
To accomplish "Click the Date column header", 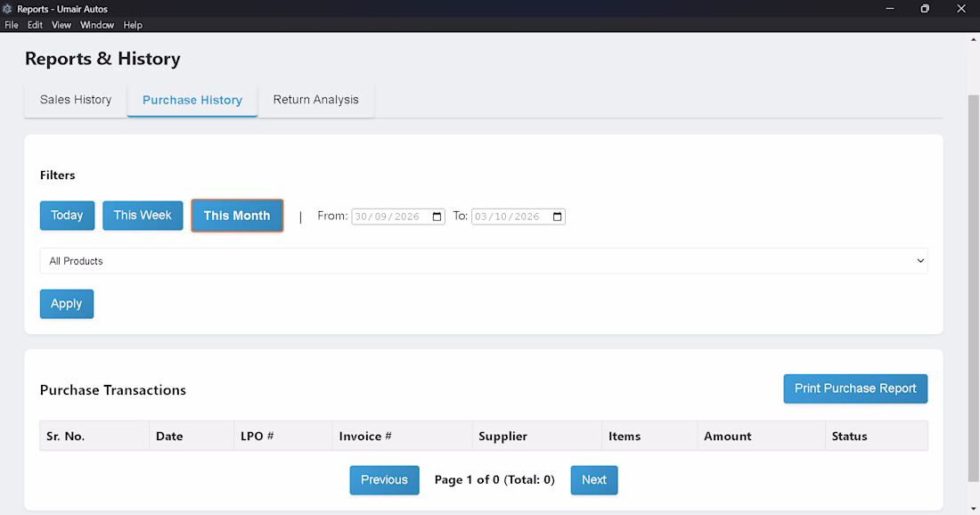I will [192, 437].
